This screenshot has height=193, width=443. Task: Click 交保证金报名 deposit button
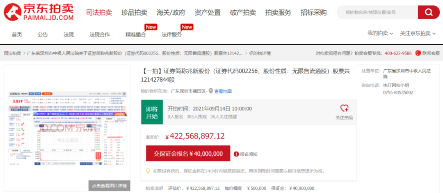pos(188,154)
